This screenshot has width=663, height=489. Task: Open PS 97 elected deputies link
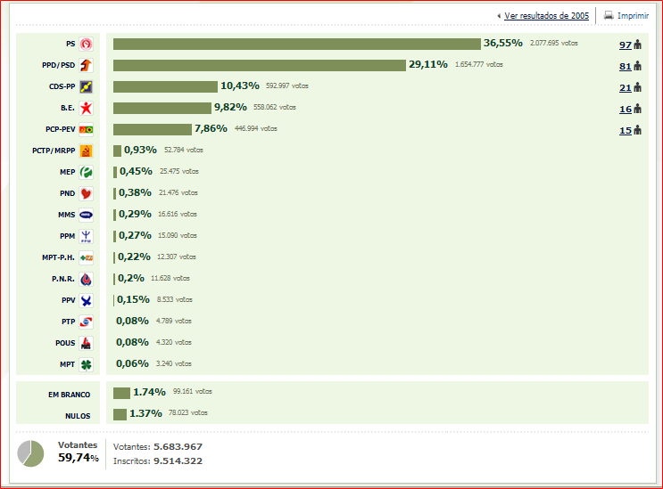pos(626,45)
